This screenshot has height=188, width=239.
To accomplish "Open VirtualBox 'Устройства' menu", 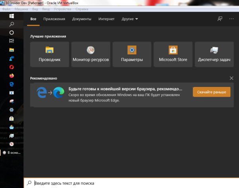I will click(63, 9).
